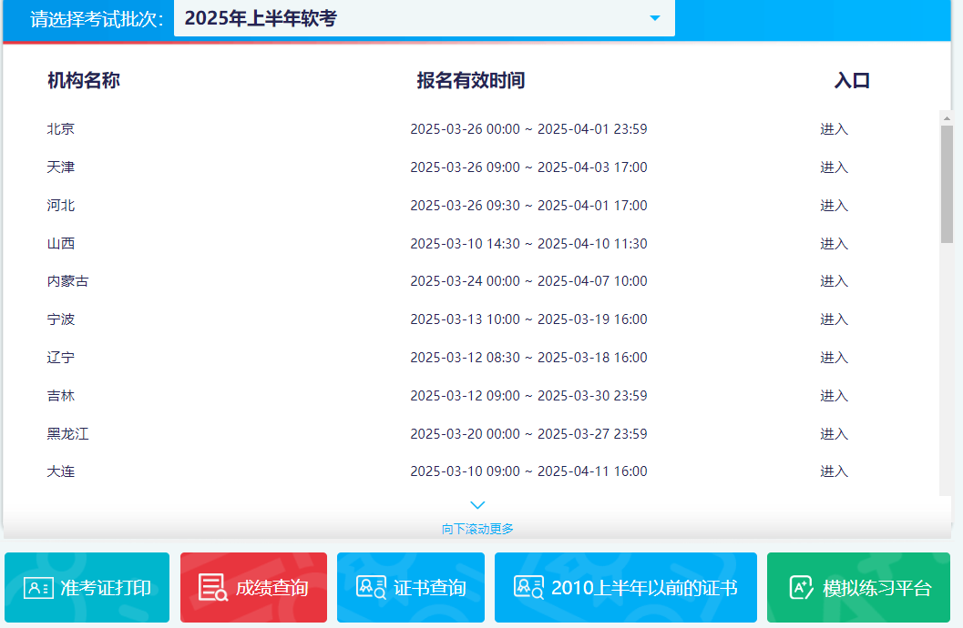The image size is (963, 628).
Task: Select the 2025年上半年软考 batch combo box
Action: [x=425, y=18]
